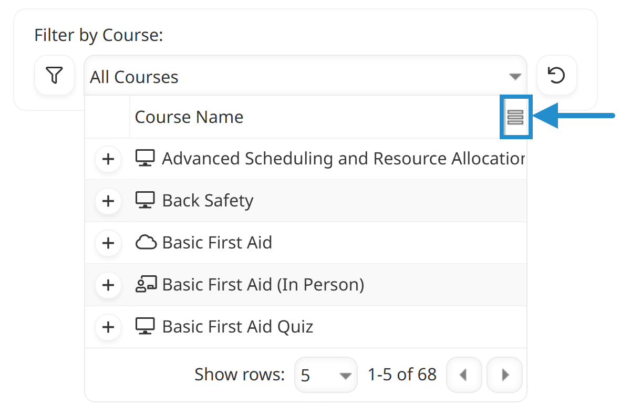Click the monitor icon beside Basic First Aid Quiz
Viewport: 621px width, 415px height.
[x=146, y=326]
